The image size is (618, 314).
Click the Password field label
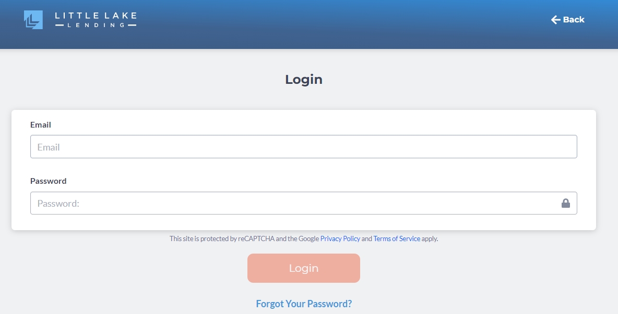49,181
